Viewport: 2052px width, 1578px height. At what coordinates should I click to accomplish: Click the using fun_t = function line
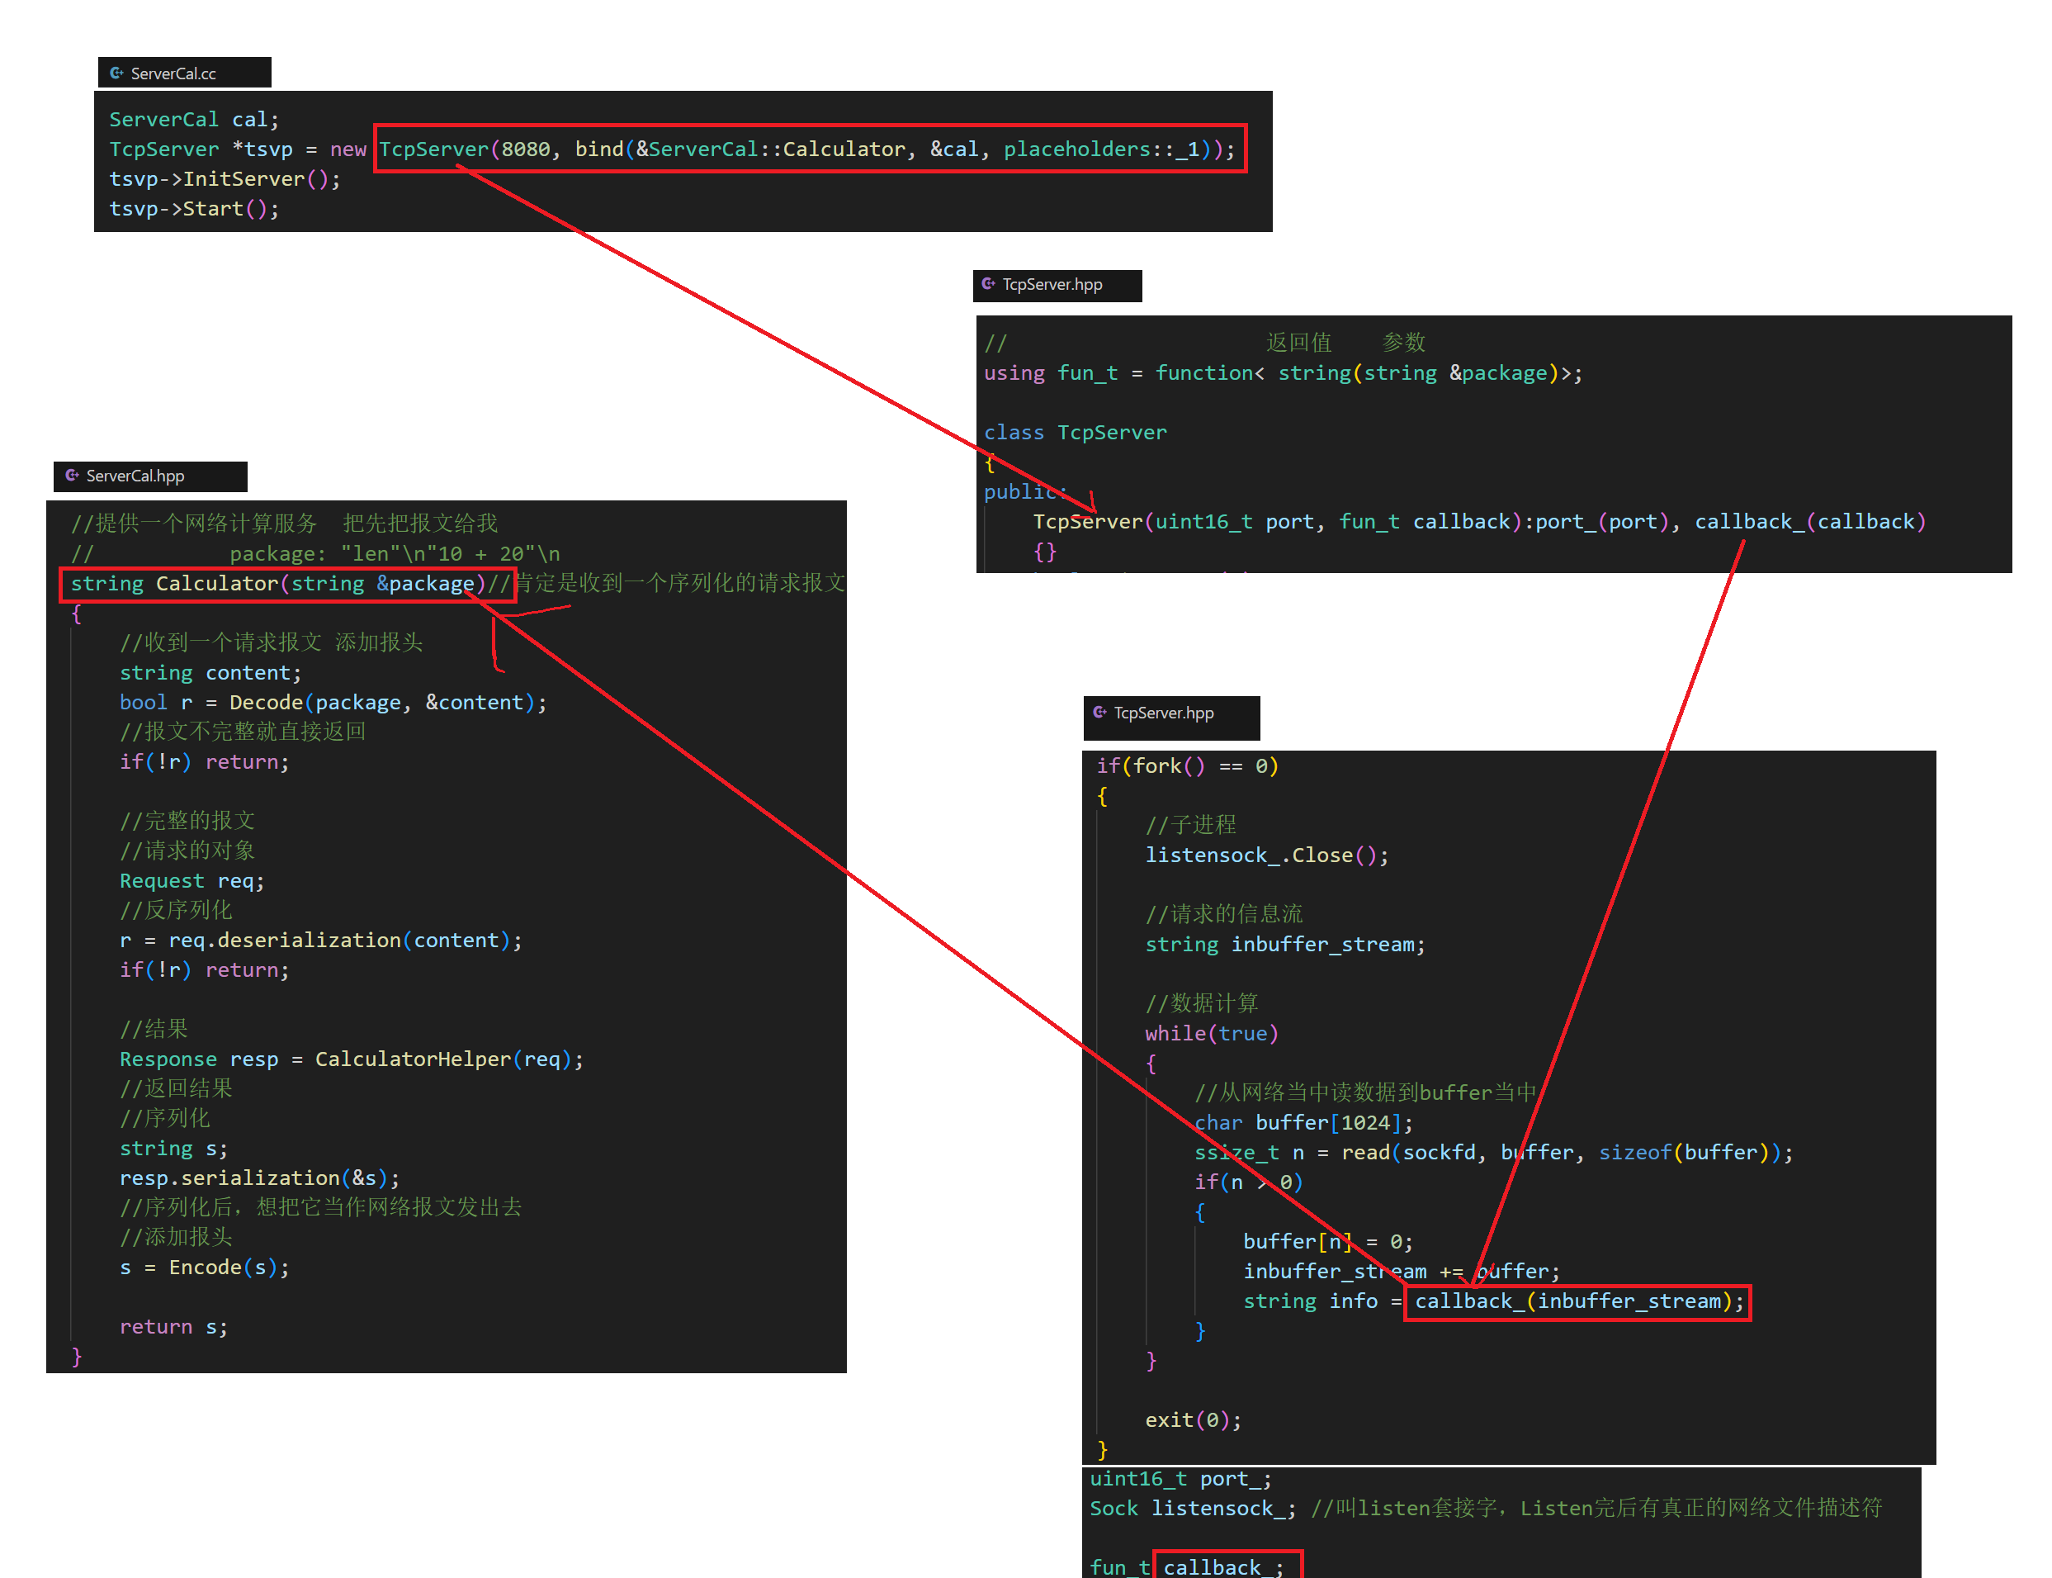coord(1282,374)
